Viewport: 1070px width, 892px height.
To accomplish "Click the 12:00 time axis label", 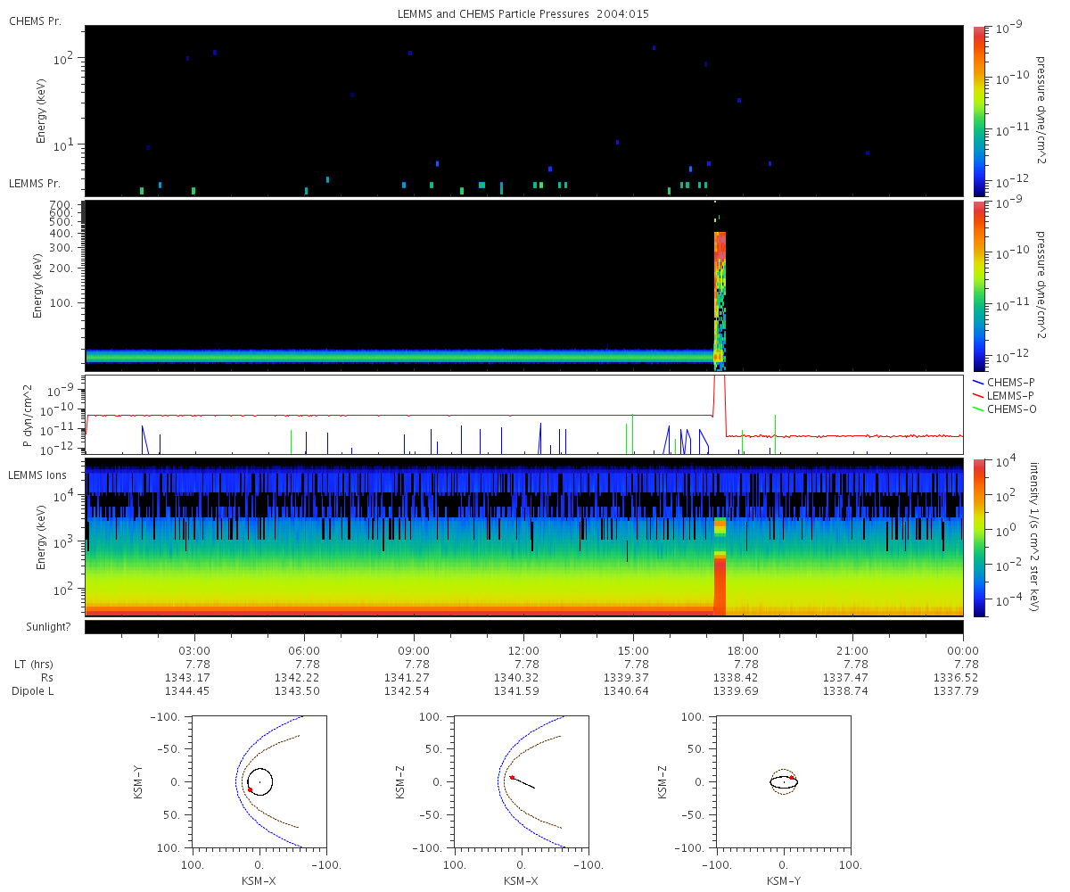I will click(523, 650).
